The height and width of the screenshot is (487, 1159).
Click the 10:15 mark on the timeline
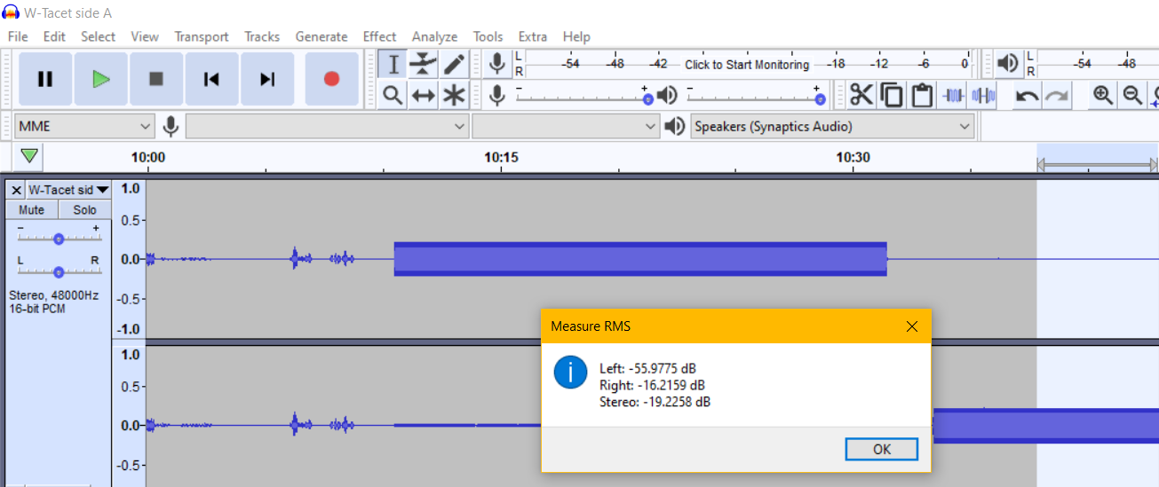coord(501,158)
